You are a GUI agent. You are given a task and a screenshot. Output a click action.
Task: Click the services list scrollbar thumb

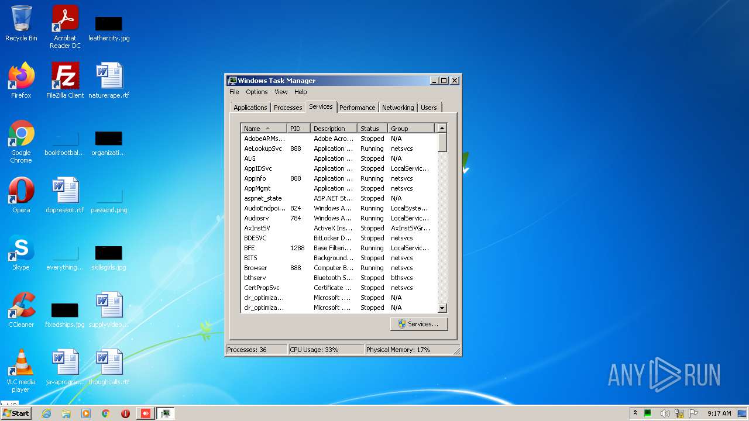coord(442,142)
